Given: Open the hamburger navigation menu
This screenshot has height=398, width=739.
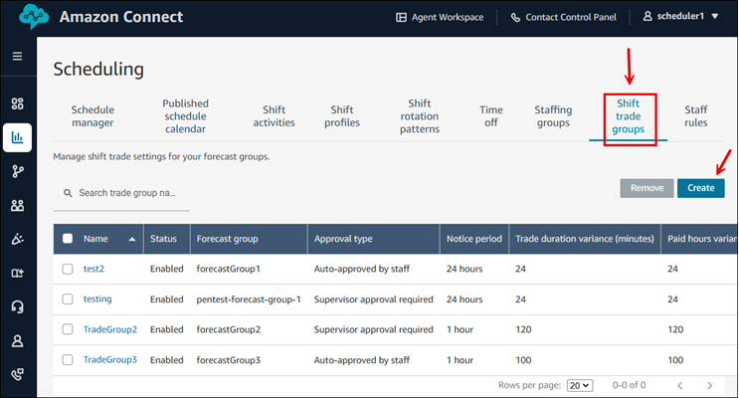Looking at the screenshot, I should [x=17, y=56].
